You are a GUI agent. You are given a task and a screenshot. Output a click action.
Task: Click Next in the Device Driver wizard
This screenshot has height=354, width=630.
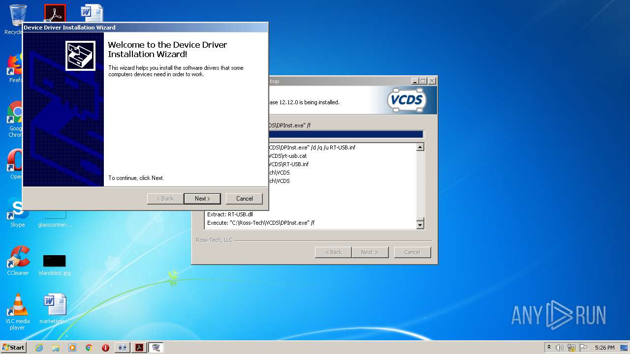click(202, 199)
